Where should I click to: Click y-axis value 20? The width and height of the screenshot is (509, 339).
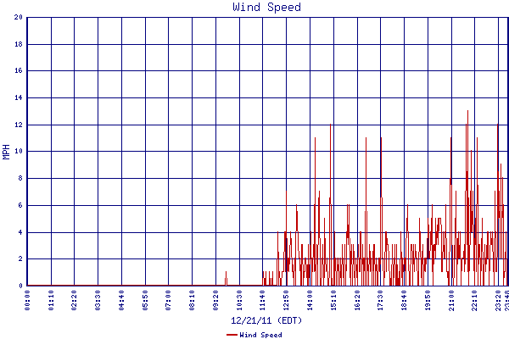(x=19, y=17)
